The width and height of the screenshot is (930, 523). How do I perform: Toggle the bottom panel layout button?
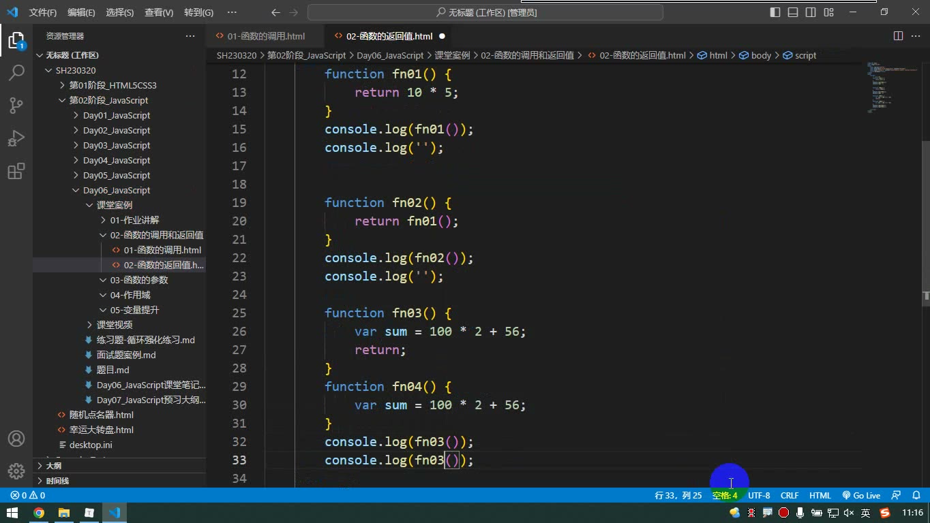point(793,12)
